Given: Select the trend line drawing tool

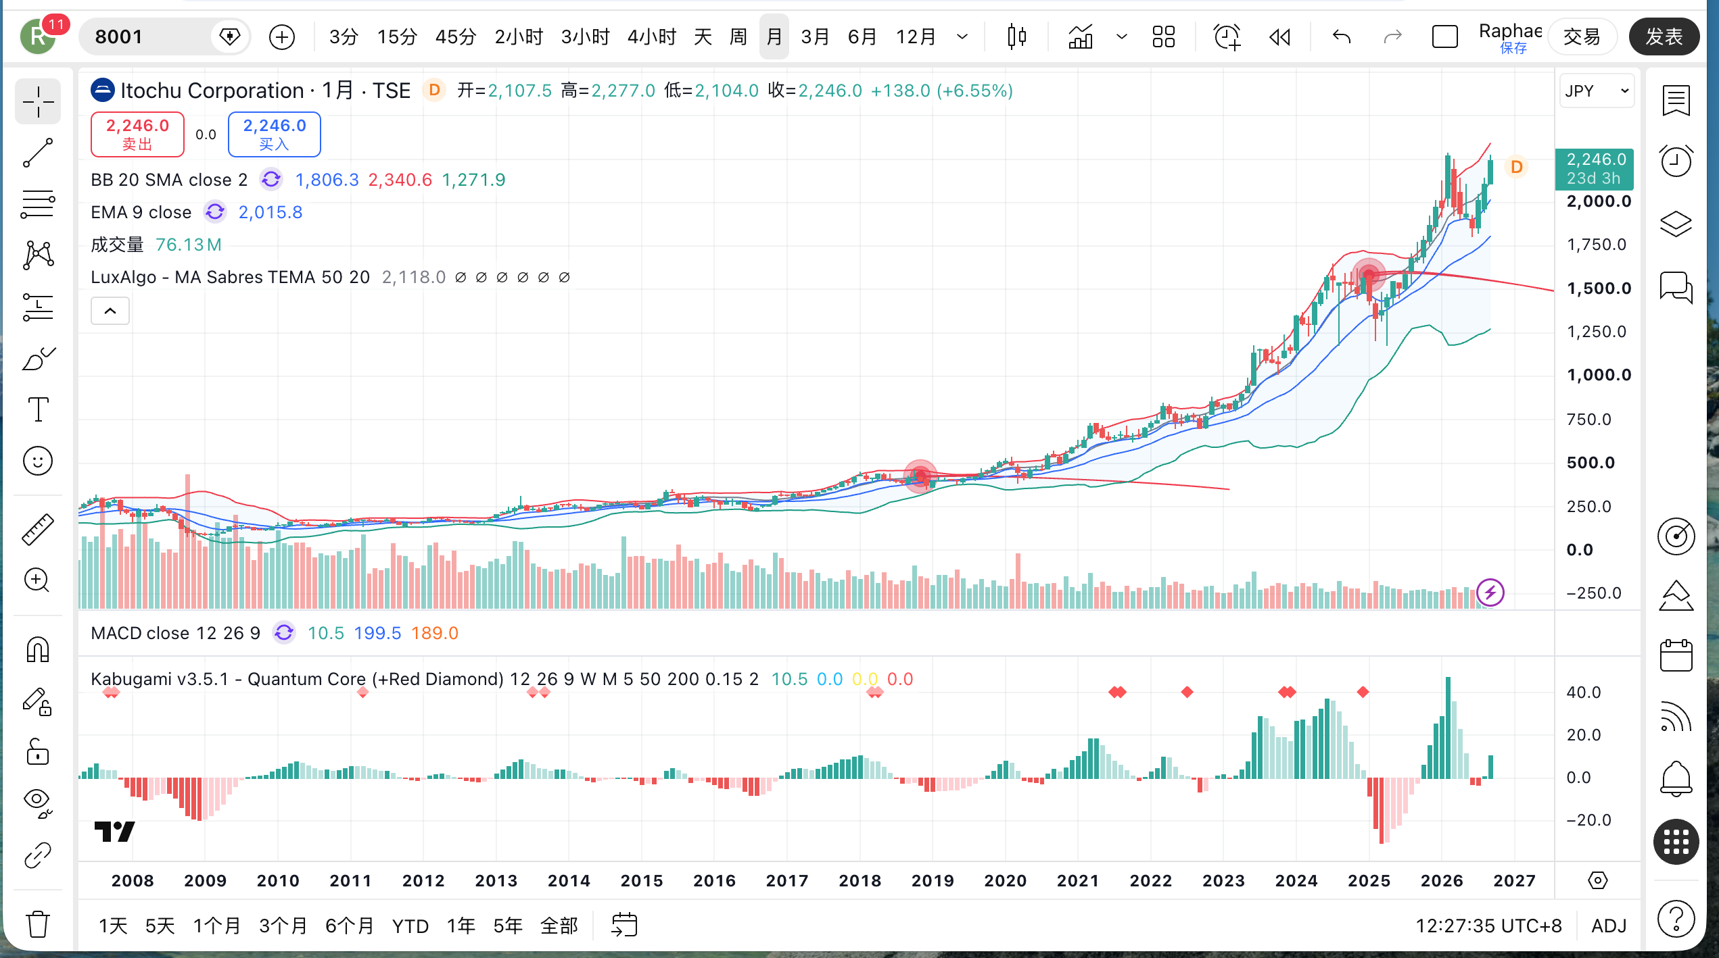Looking at the screenshot, I should (x=38, y=153).
